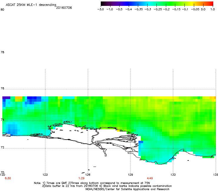Image resolution: width=218 pixels, height=191 pixels.
Task: Click the -3.0 color scale label
Action: click(x=100, y=9)
